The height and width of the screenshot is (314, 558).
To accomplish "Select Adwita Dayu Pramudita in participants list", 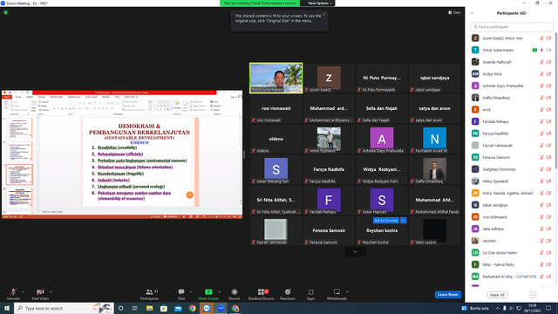I will [512, 85].
